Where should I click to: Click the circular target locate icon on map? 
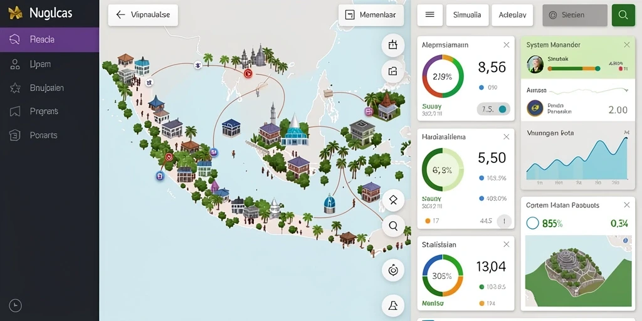pyautogui.click(x=393, y=270)
